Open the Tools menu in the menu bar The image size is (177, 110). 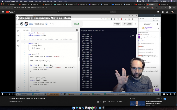[x=44, y=1]
